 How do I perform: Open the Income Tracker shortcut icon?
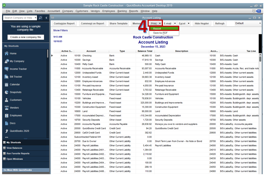click(7, 69)
